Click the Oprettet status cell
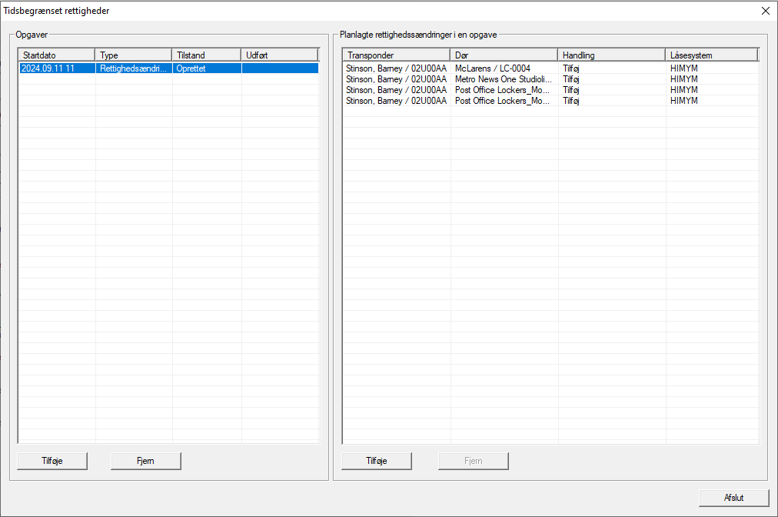Image resolution: width=778 pixels, height=517 pixels. tap(206, 68)
